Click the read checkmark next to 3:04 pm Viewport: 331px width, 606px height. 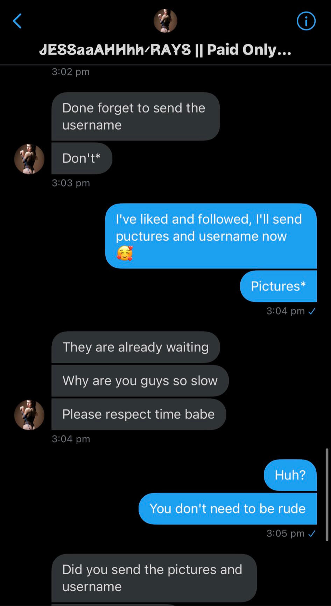pyautogui.click(x=312, y=311)
